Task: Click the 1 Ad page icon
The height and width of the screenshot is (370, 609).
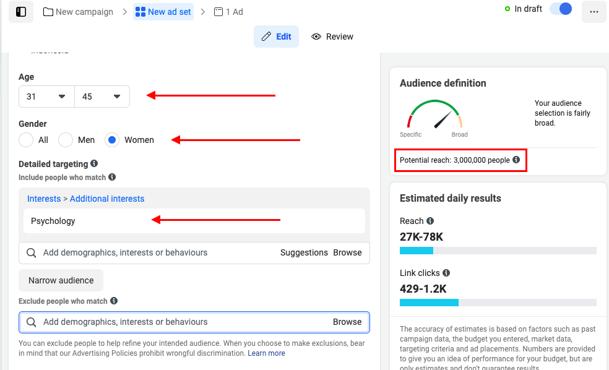Action: click(218, 12)
